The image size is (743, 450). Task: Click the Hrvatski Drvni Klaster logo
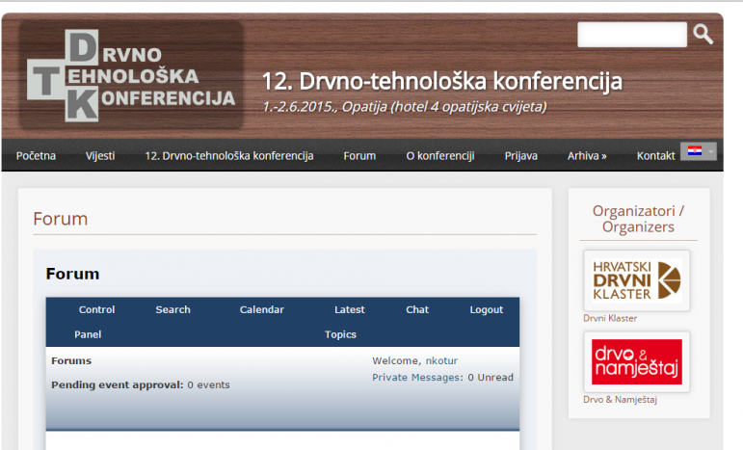click(x=637, y=280)
